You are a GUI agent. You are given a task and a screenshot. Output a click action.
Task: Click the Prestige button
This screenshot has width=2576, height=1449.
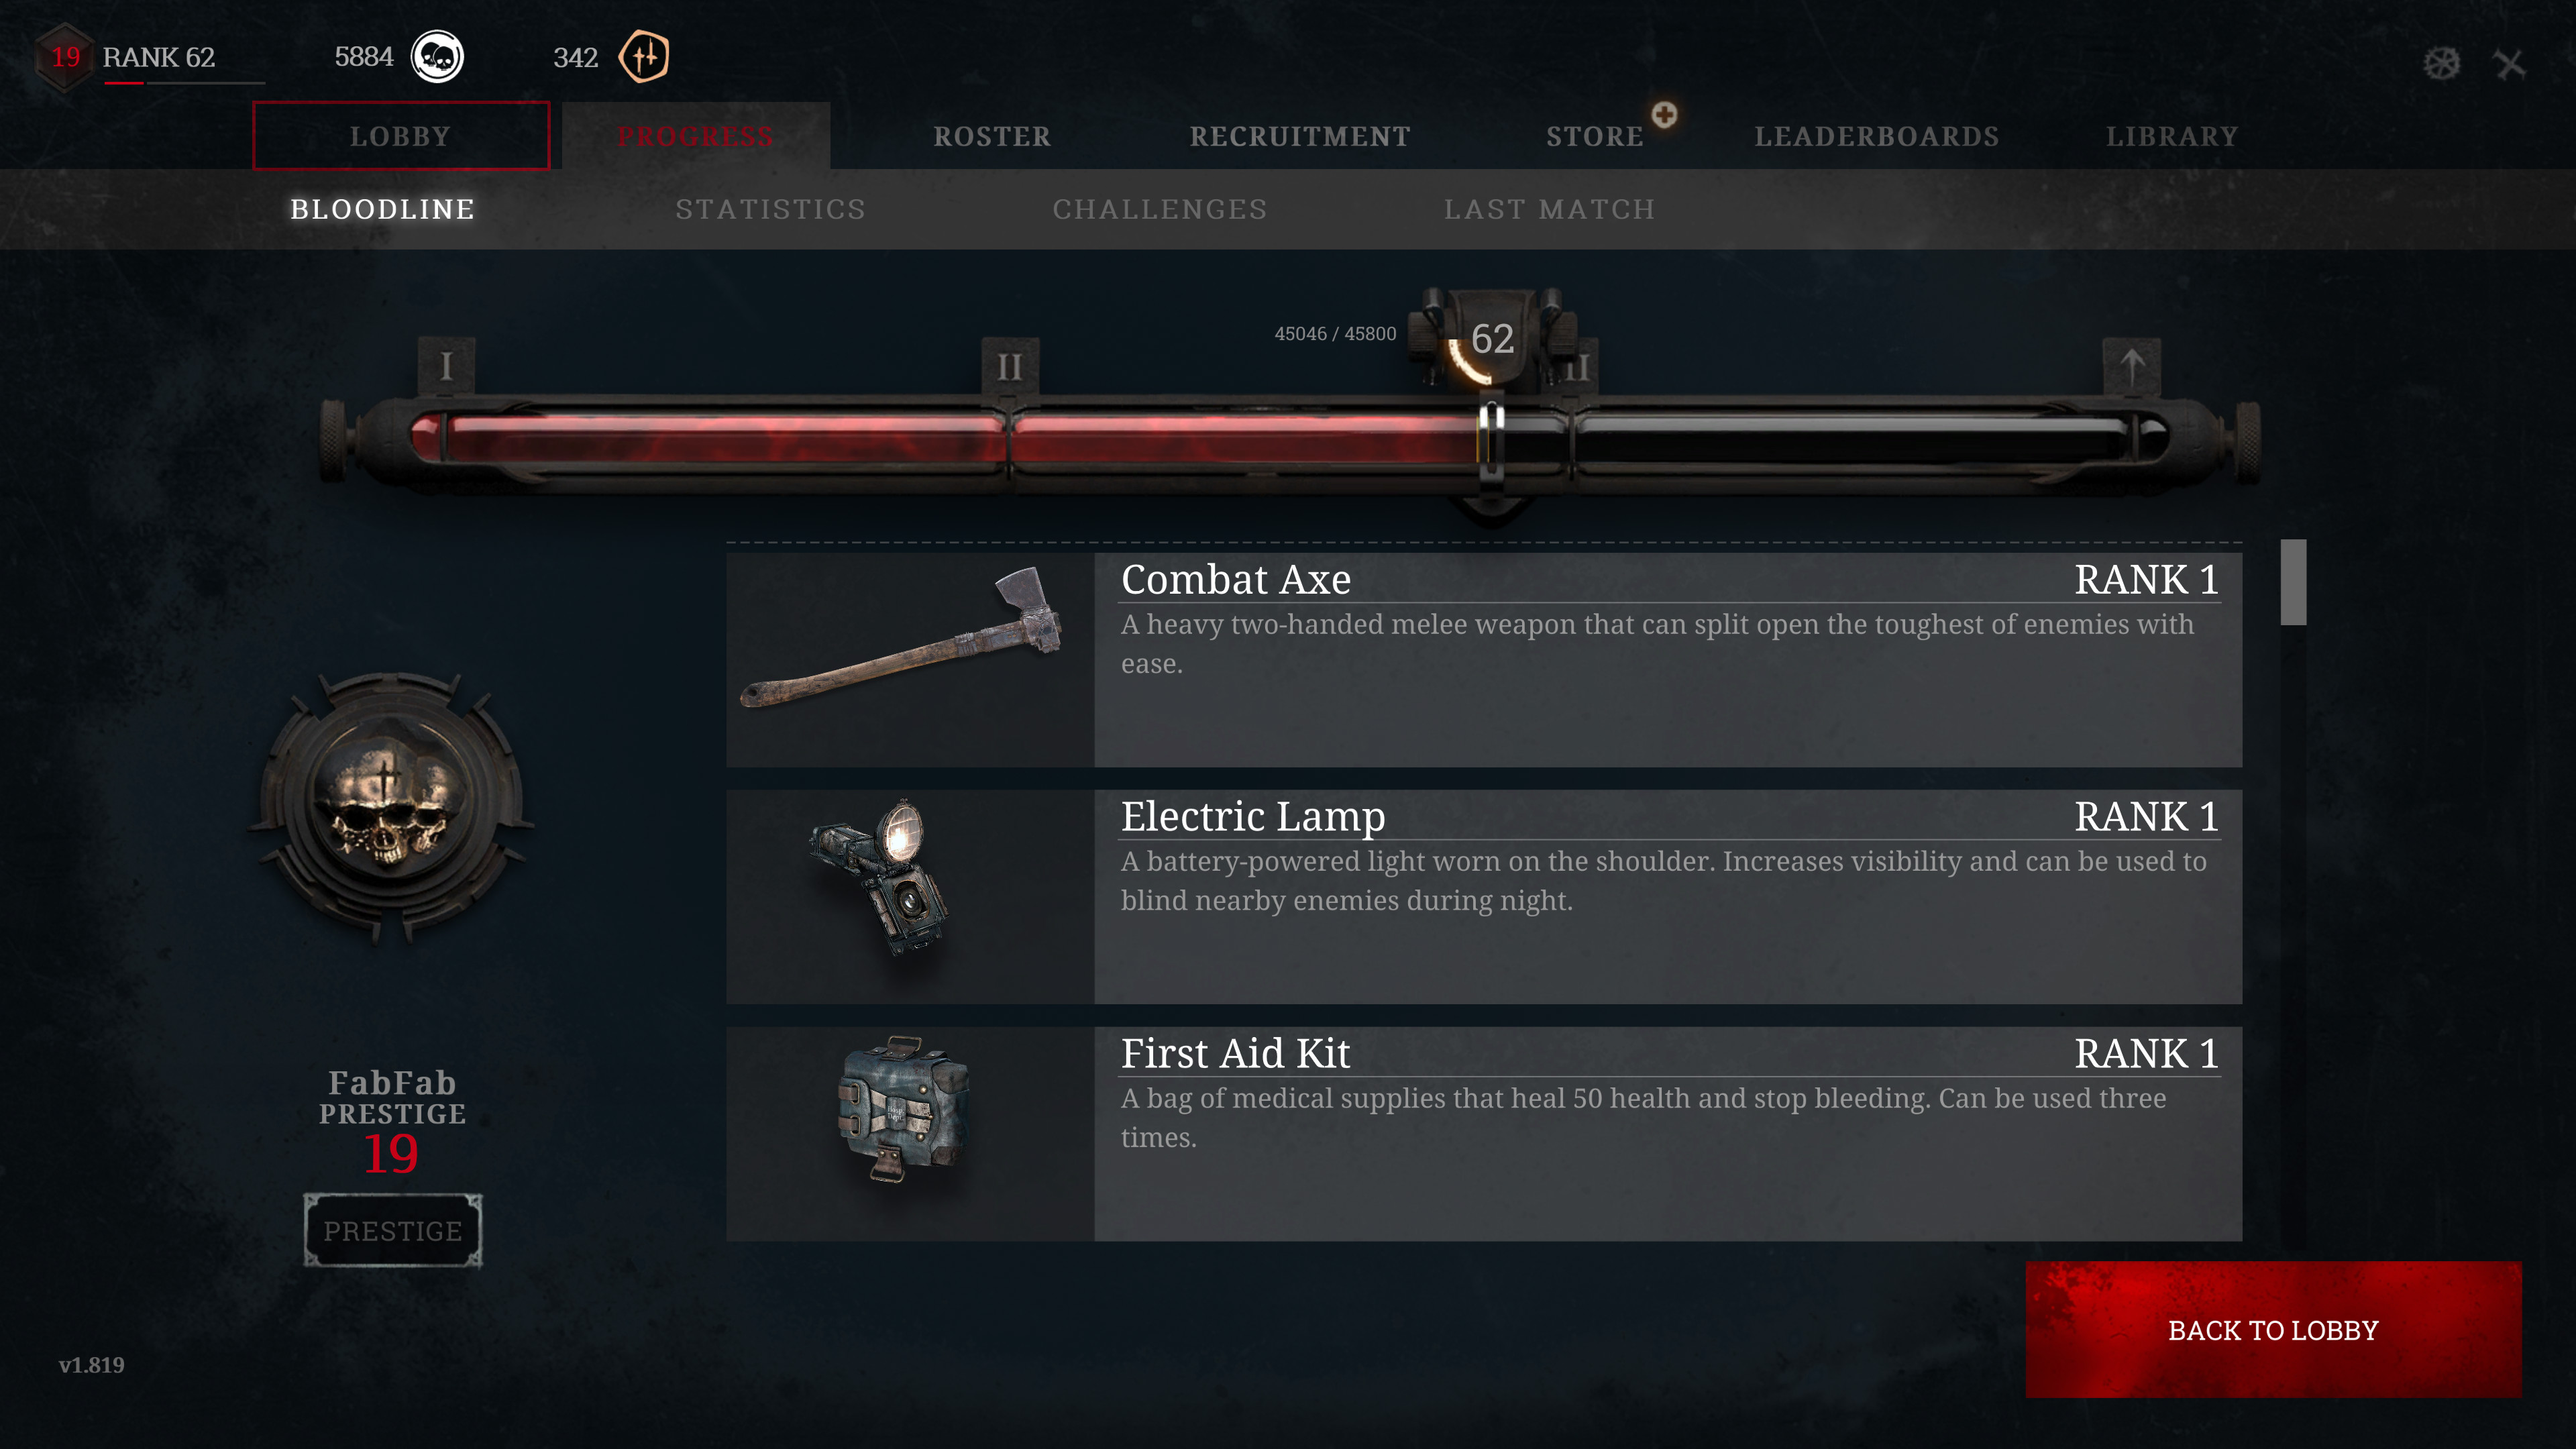pos(393,1231)
